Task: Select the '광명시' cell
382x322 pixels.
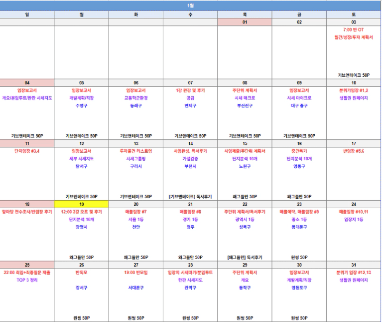Action: coord(81,227)
